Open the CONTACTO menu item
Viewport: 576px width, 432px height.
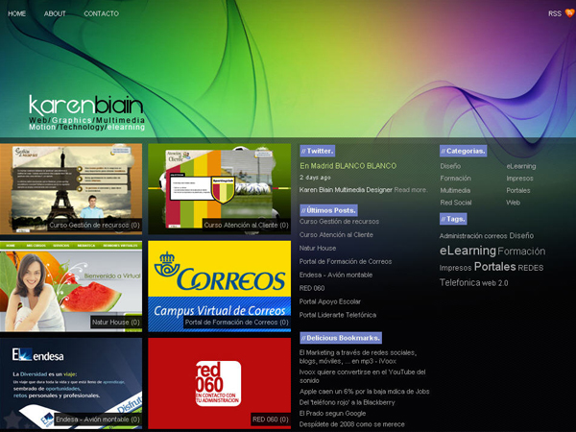click(x=102, y=13)
